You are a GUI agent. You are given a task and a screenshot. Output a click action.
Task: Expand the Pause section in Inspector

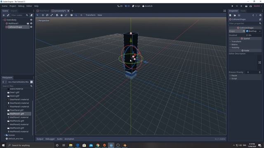[x=245, y=76]
